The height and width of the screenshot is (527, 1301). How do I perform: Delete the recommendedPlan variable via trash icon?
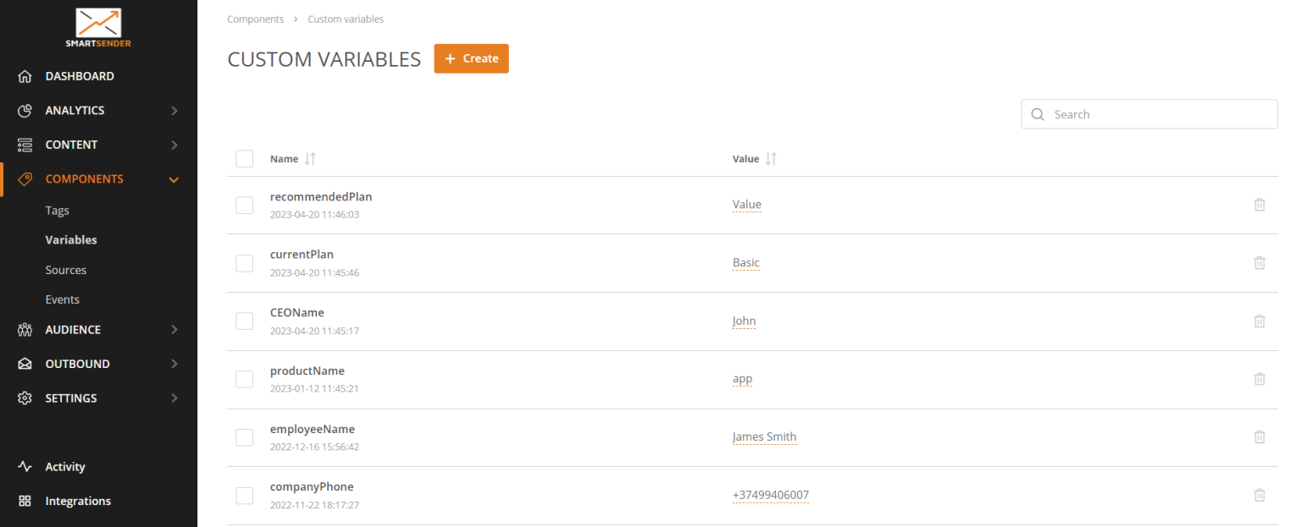pyautogui.click(x=1259, y=205)
